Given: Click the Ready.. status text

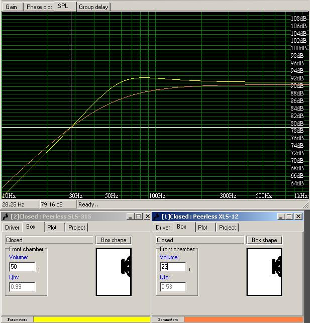Looking at the screenshot, I should click(88, 204).
